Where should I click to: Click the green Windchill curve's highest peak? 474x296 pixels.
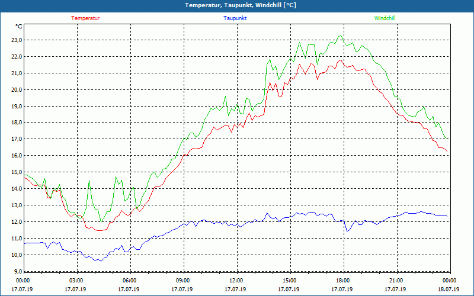click(x=340, y=36)
